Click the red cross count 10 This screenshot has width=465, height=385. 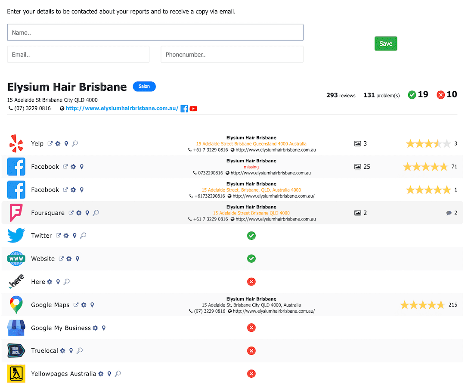pyautogui.click(x=447, y=95)
